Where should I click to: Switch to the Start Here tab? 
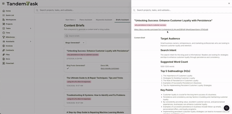(70, 20)
